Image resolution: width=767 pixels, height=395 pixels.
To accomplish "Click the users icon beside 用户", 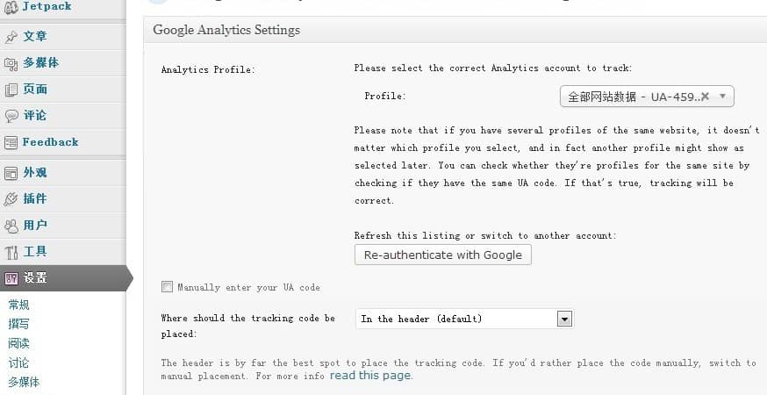I will [11, 226].
